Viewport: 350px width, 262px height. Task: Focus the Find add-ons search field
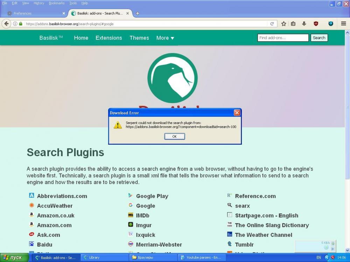click(x=283, y=38)
